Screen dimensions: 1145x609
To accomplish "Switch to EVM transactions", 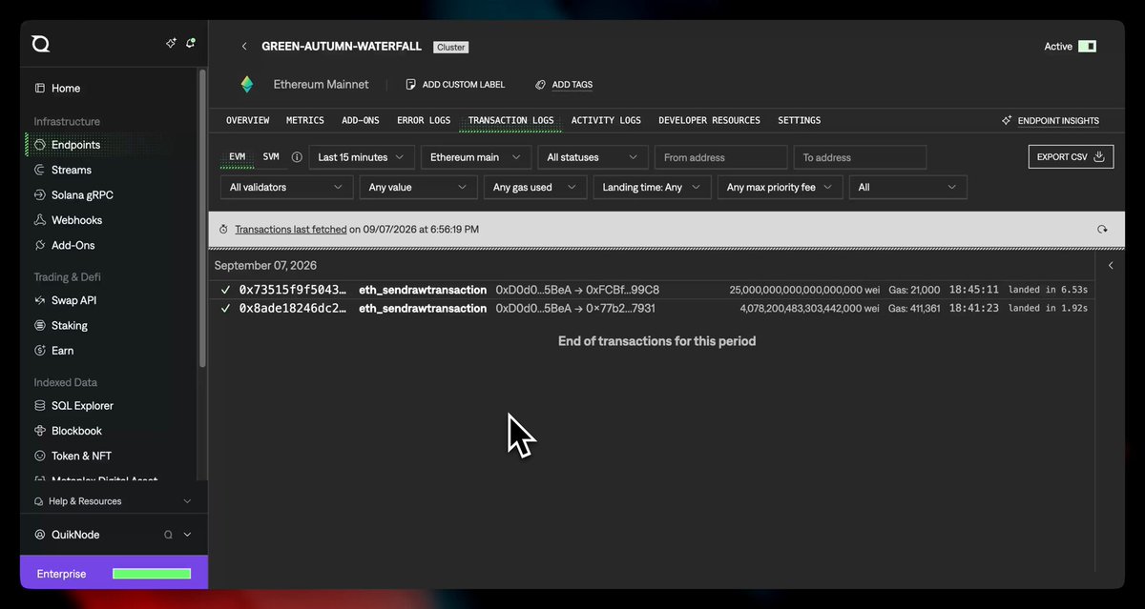I will pyautogui.click(x=238, y=157).
